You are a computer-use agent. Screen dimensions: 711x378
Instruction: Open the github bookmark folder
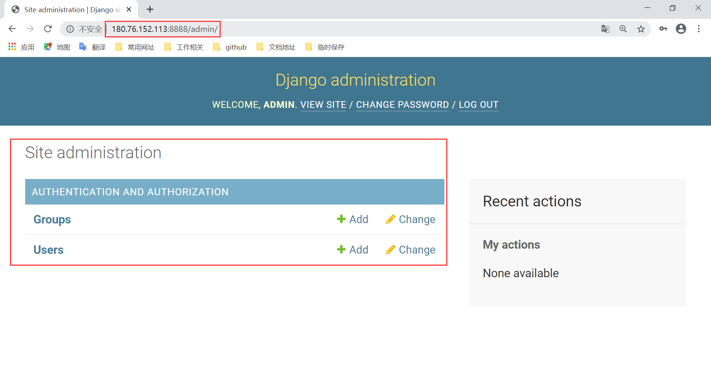[230, 47]
